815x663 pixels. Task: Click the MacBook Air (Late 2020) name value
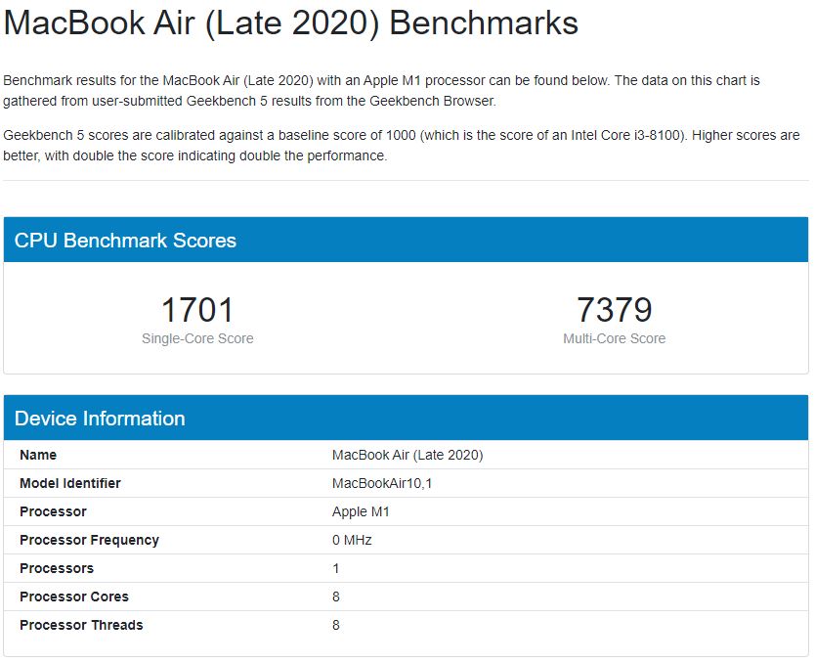pyautogui.click(x=407, y=455)
